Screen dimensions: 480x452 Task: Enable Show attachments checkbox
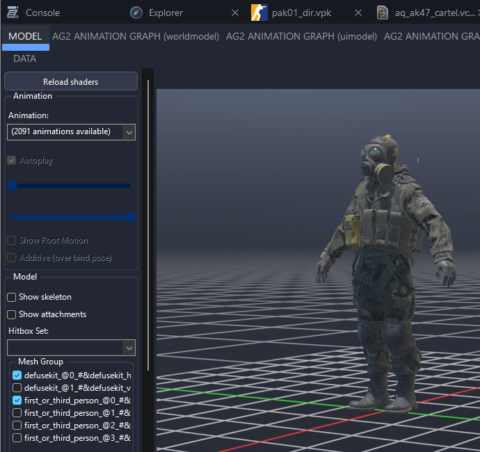point(12,314)
